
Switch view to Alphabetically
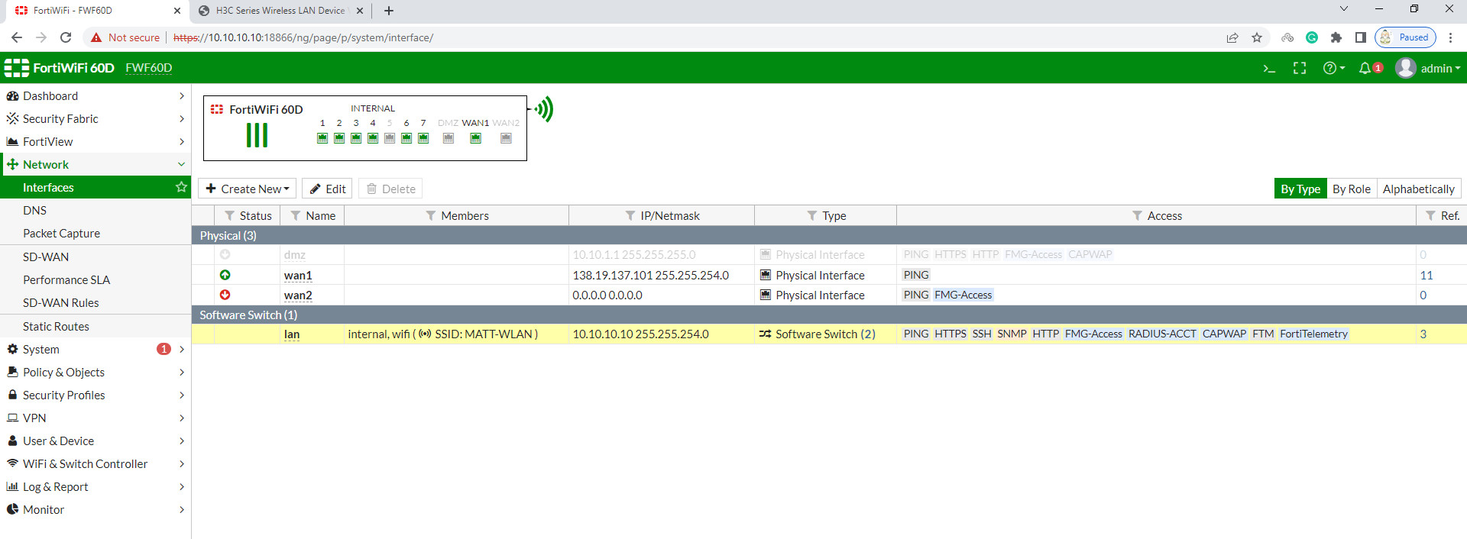pyautogui.click(x=1419, y=189)
